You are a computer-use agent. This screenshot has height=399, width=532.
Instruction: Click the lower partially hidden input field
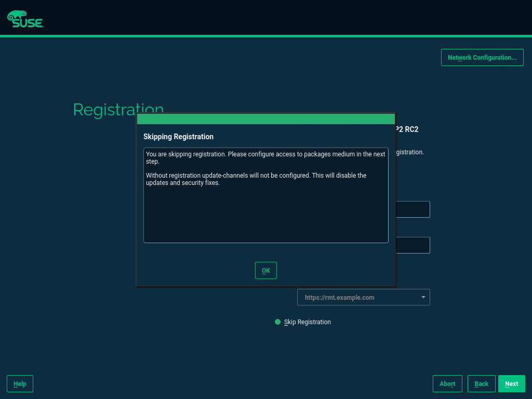pos(413,245)
